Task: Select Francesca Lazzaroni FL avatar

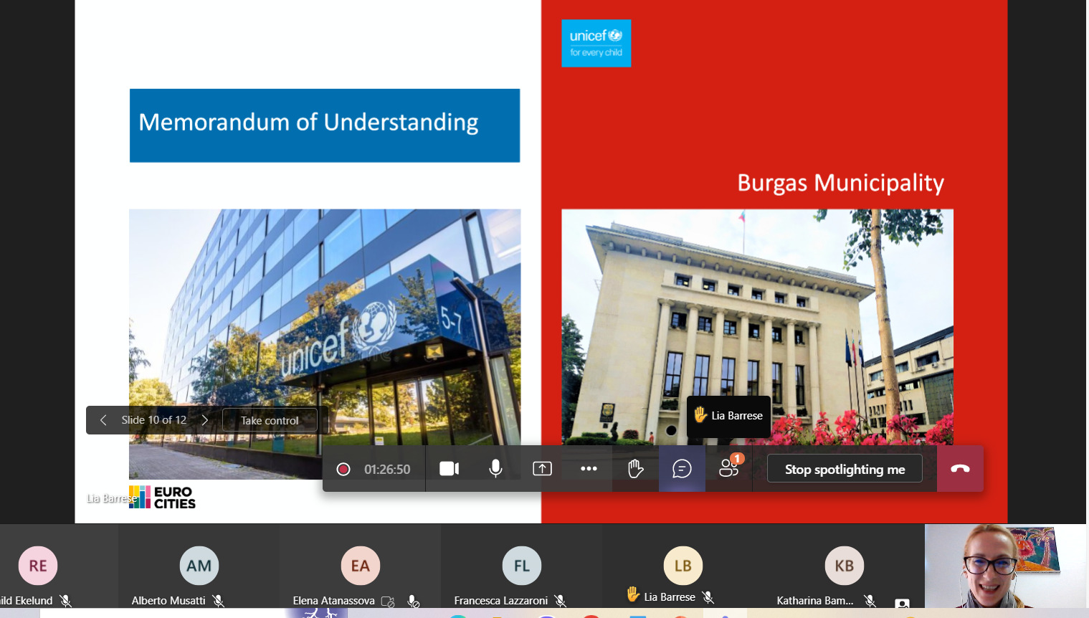Action: (x=522, y=566)
